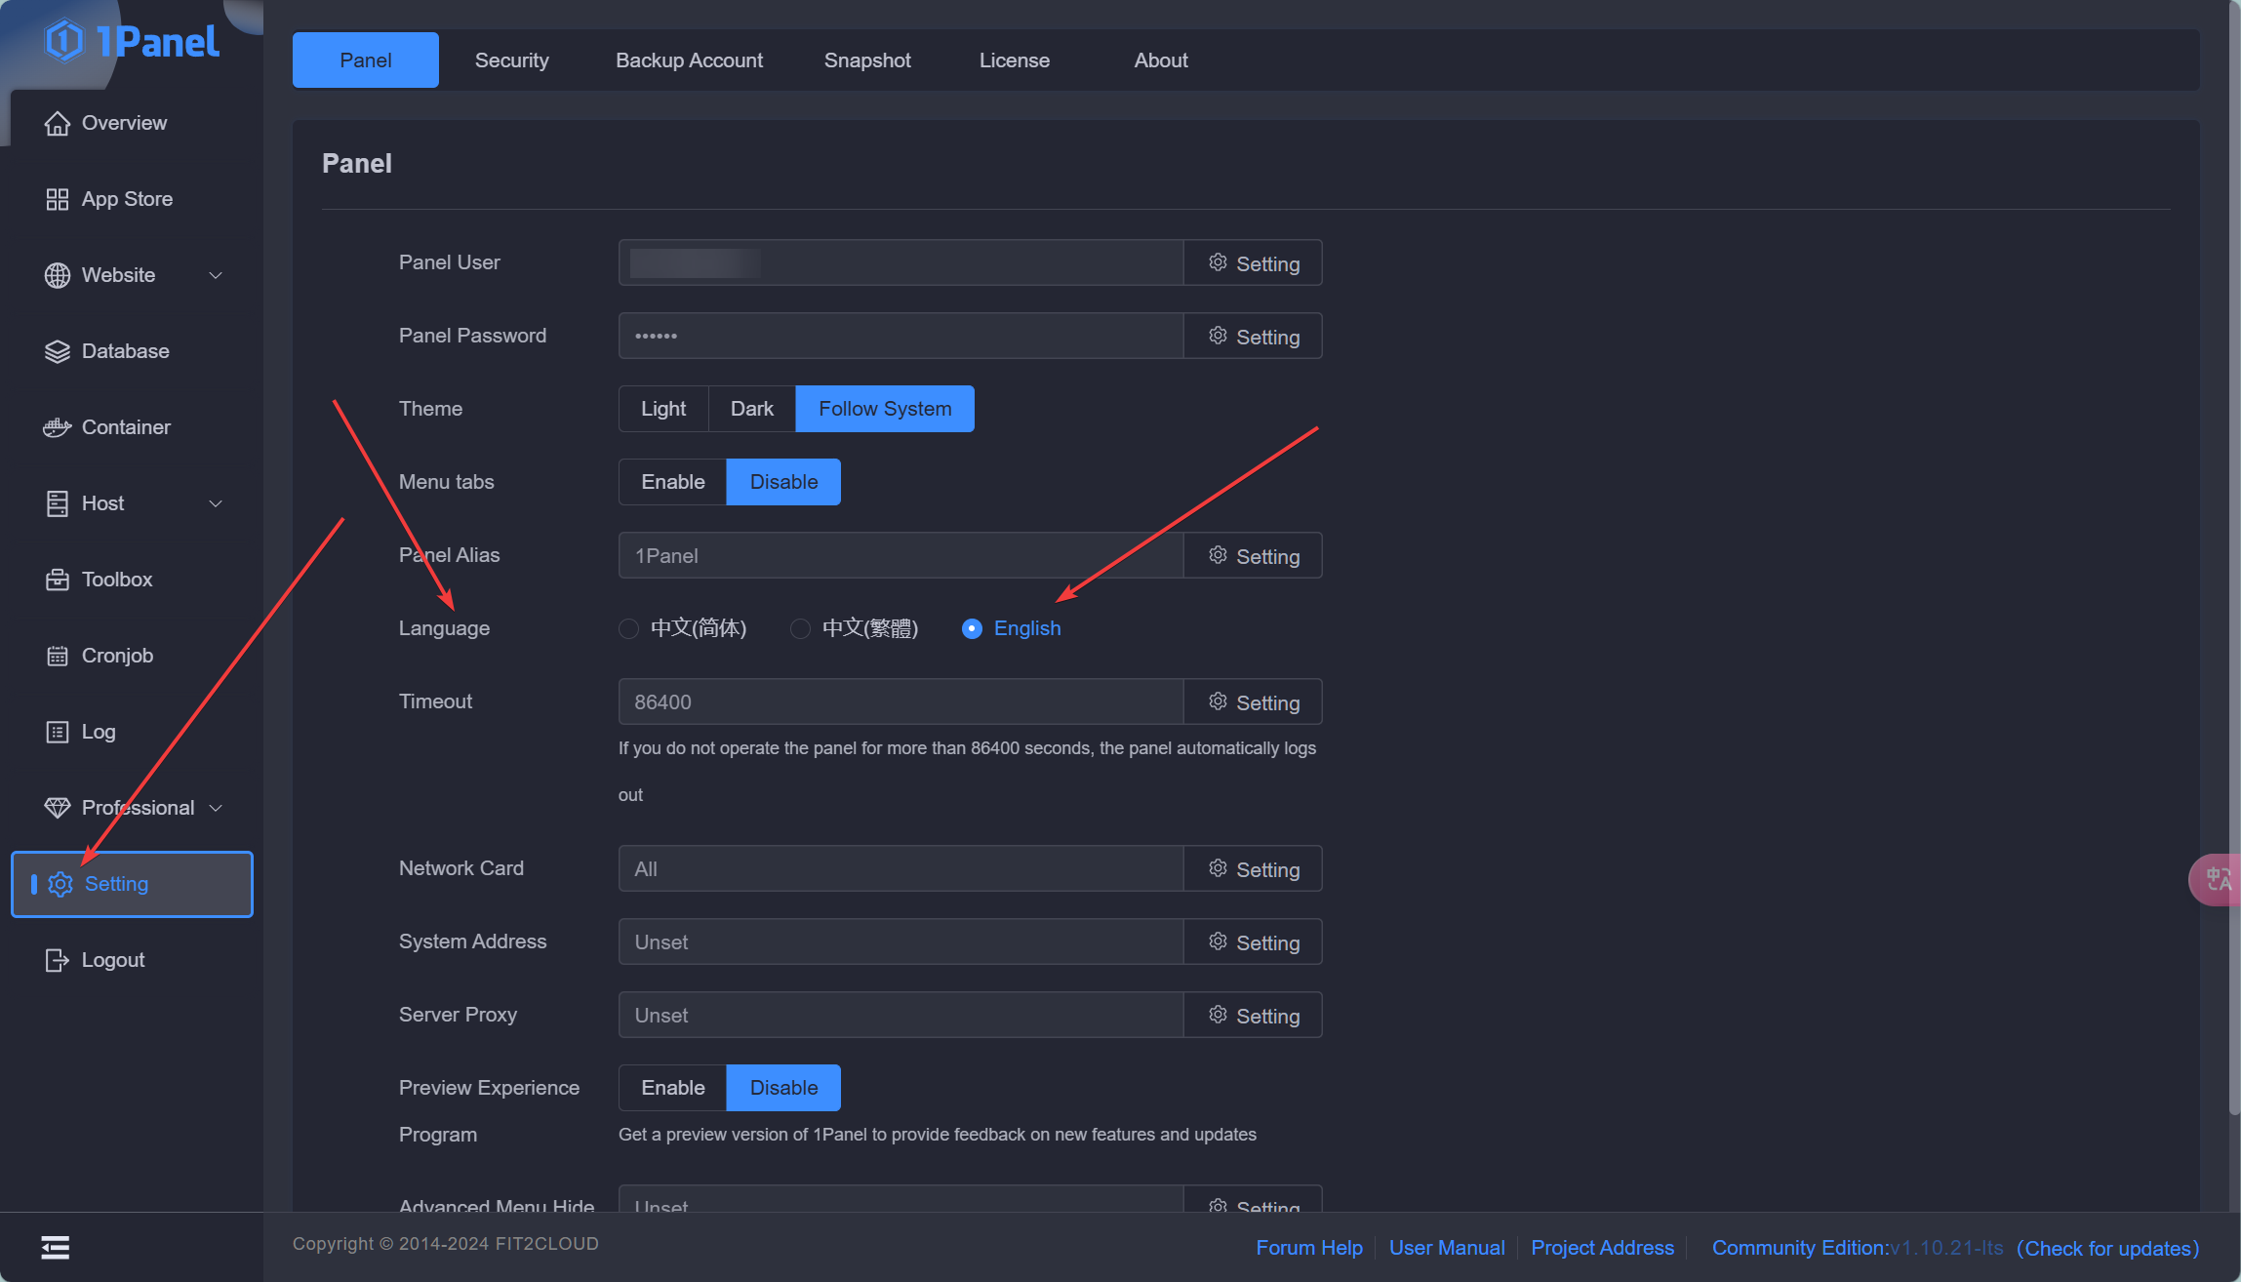Switch to the Panel tab
Image resolution: width=2241 pixels, height=1282 pixels.
pos(366,60)
